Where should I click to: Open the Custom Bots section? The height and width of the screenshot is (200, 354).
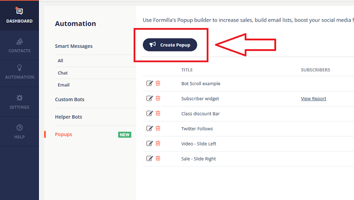point(69,99)
